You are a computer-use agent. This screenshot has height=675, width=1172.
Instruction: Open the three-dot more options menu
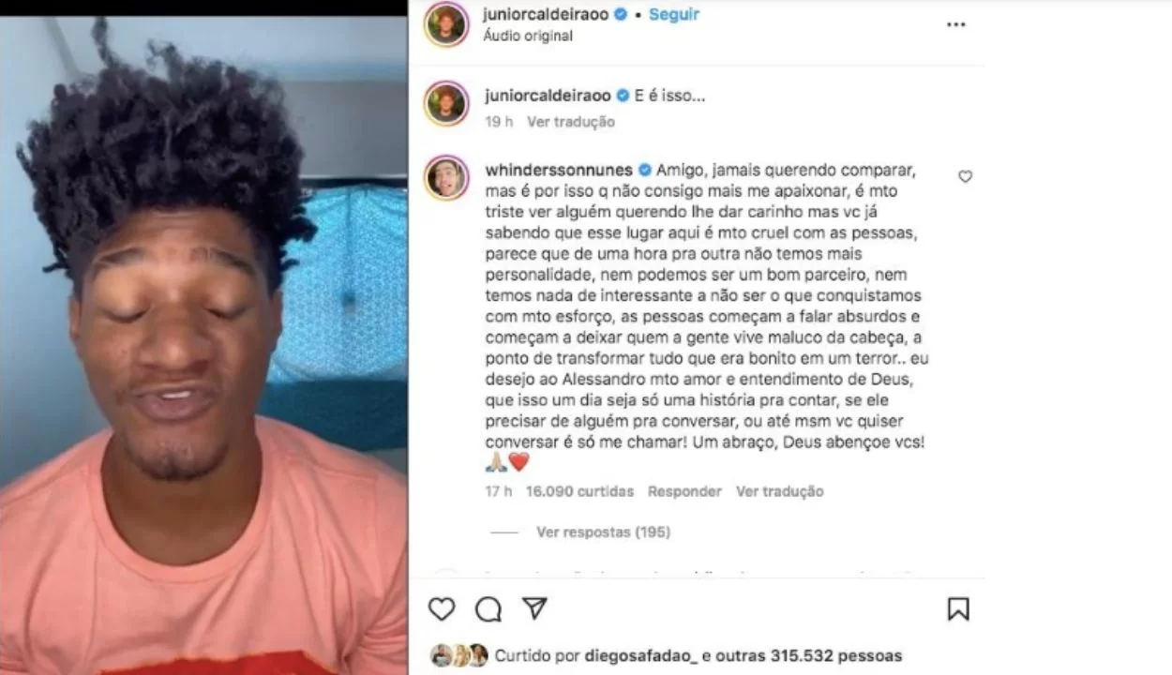coord(955,24)
